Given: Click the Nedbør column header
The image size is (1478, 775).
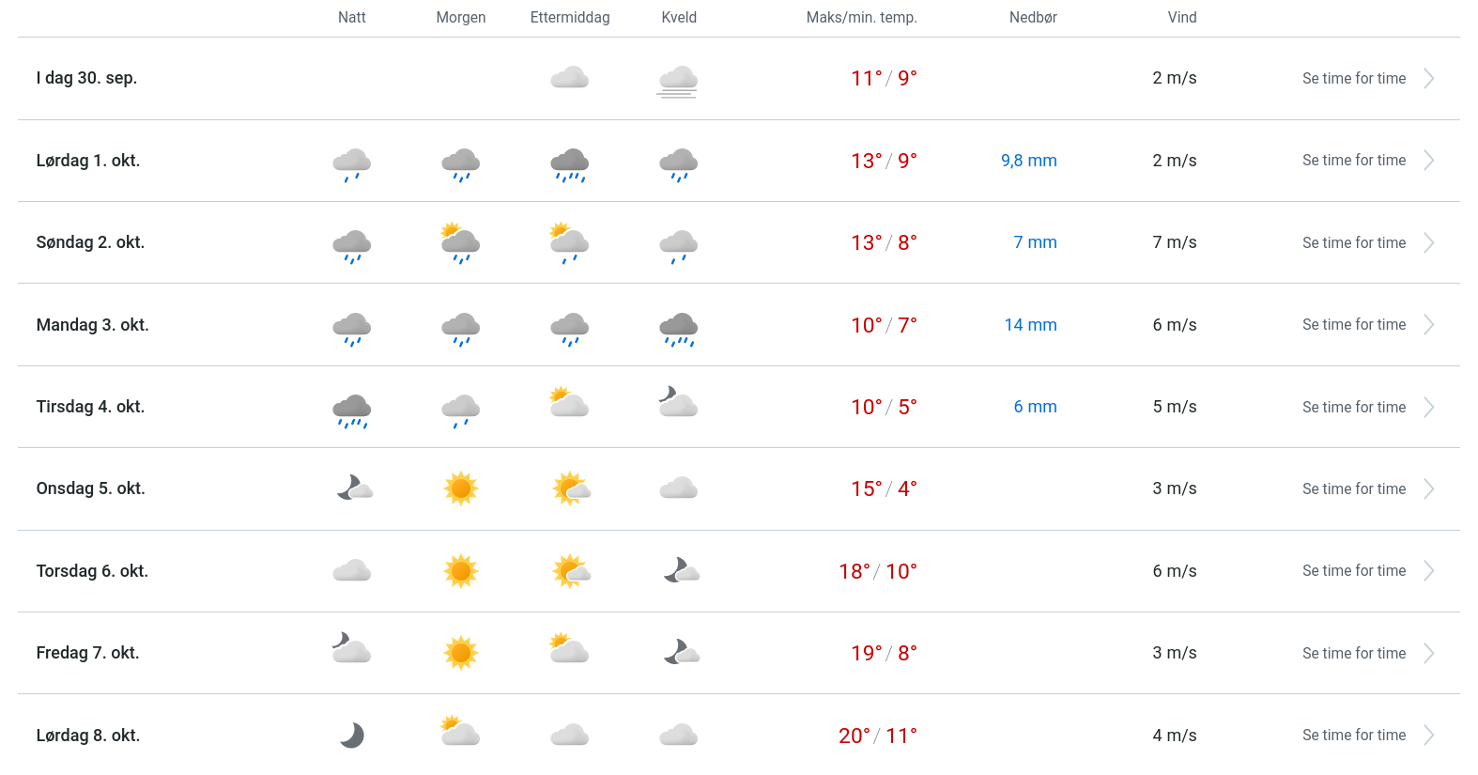Looking at the screenshot, I should click(1033, 18).
